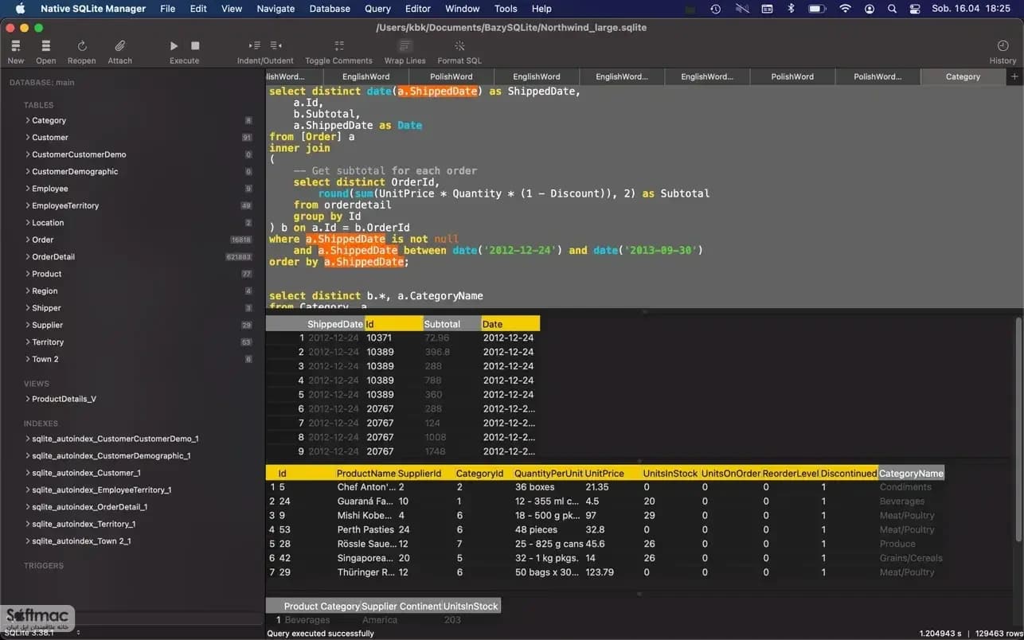Open the Apple menu
Viewport: 1024px width, 640px height.
point(21,9)
